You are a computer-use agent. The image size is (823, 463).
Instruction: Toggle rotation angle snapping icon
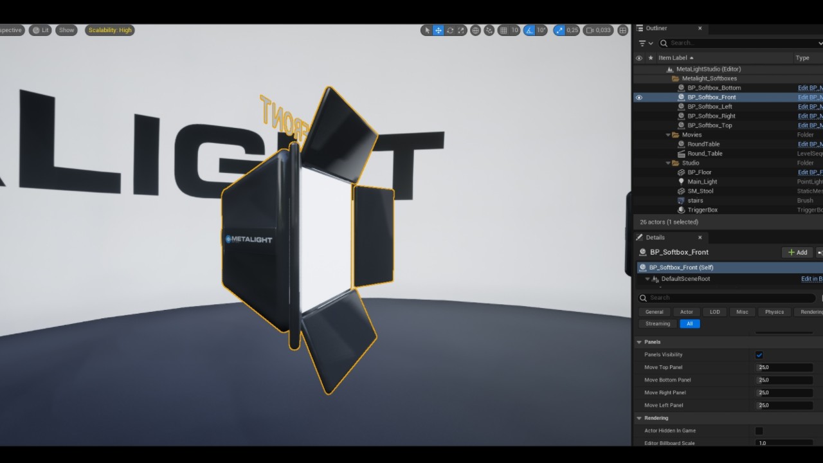pos(529,30)
